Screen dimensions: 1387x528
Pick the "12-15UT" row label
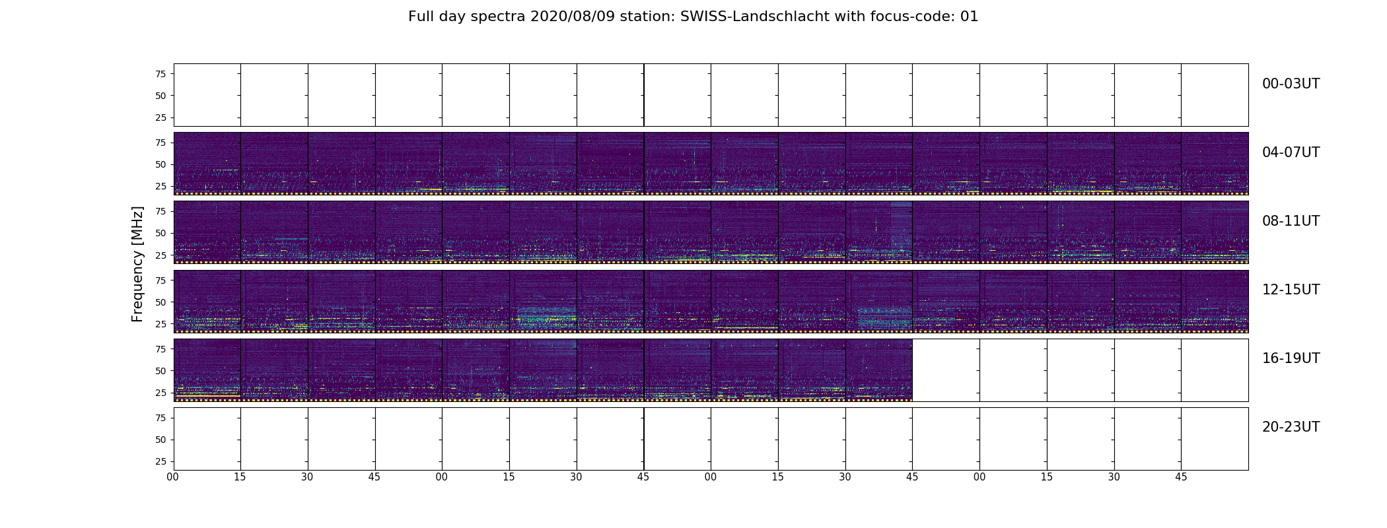[x=1291, y=290]
